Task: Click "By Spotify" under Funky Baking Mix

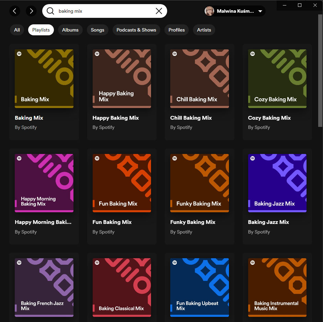Action: pos(181,232)
